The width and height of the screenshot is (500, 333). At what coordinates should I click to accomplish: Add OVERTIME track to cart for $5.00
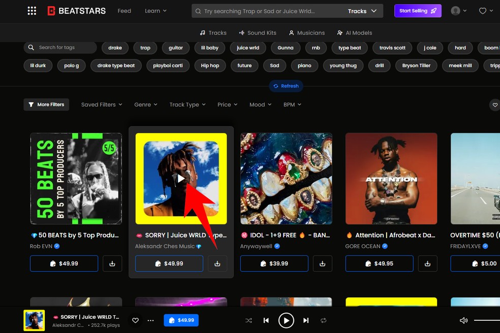tap(475, 263)
